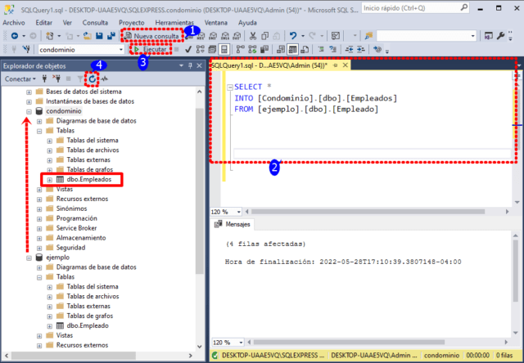Toggle Results to Text mode

(281, 50)
